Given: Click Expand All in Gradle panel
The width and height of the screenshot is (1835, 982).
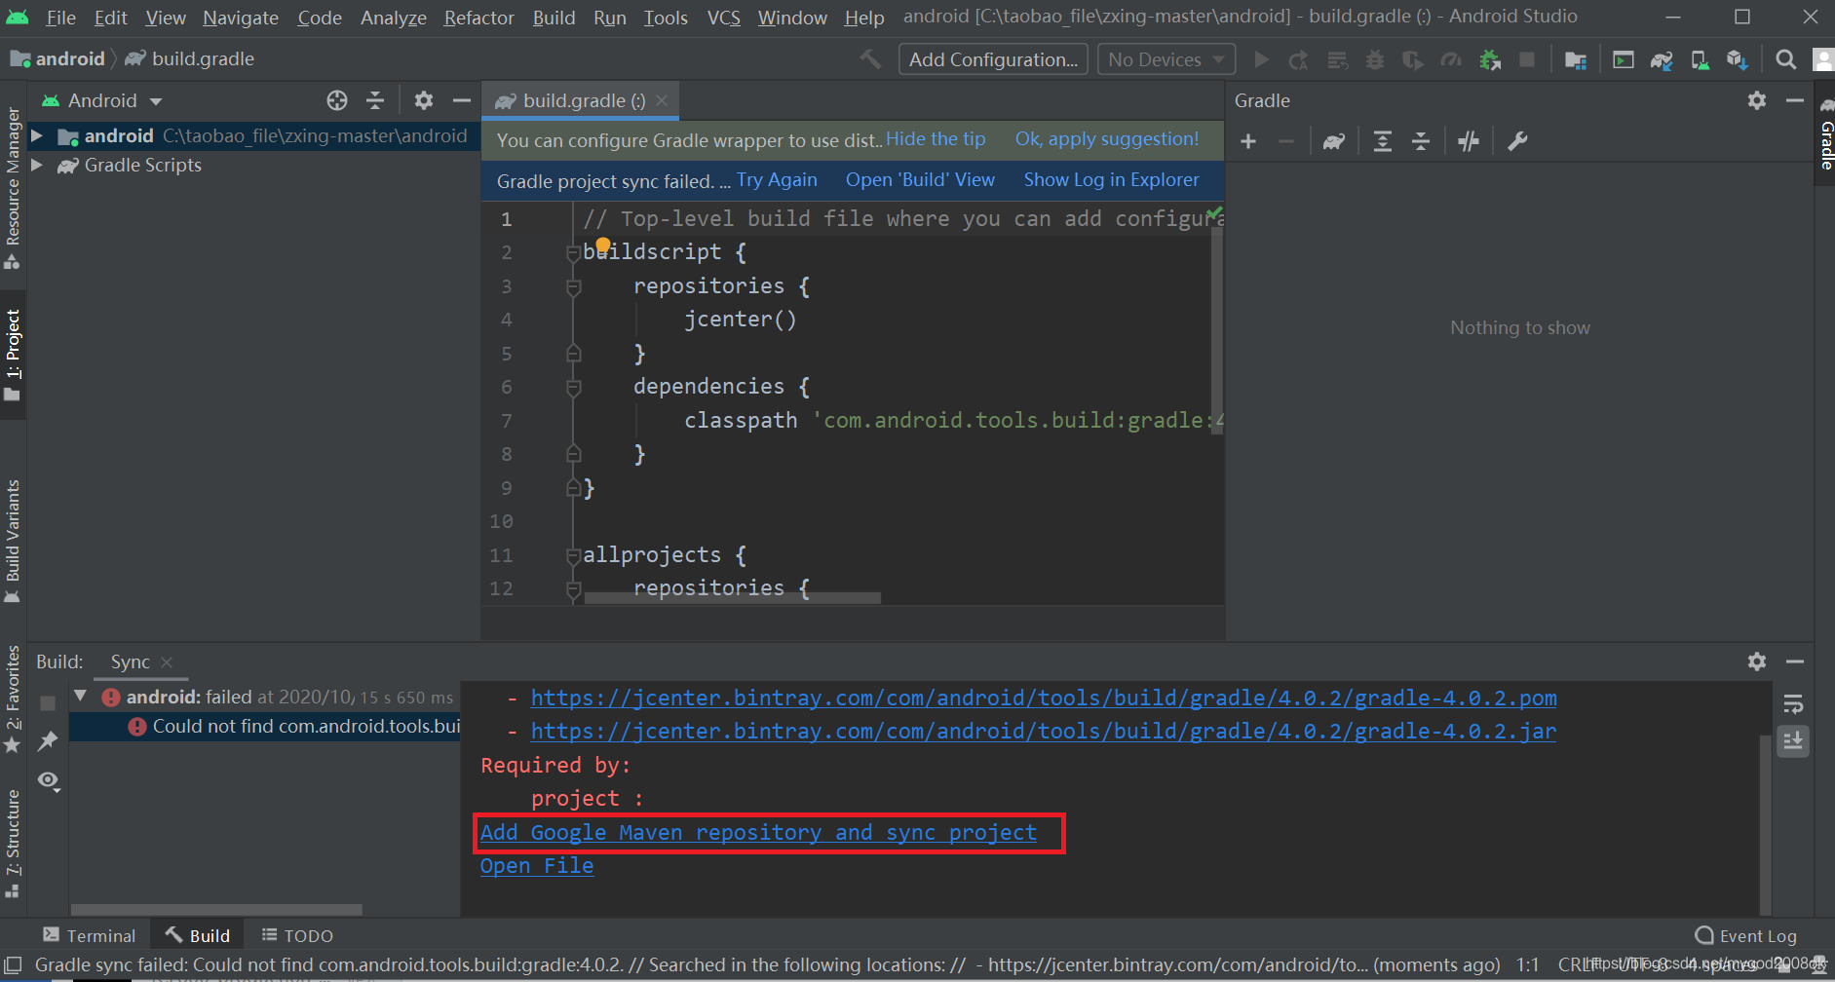Looking at the screenshot, I should 1382,141.
